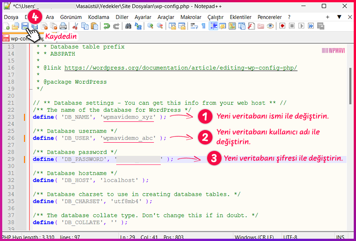Open the Function List panel icon

point(251,26)
